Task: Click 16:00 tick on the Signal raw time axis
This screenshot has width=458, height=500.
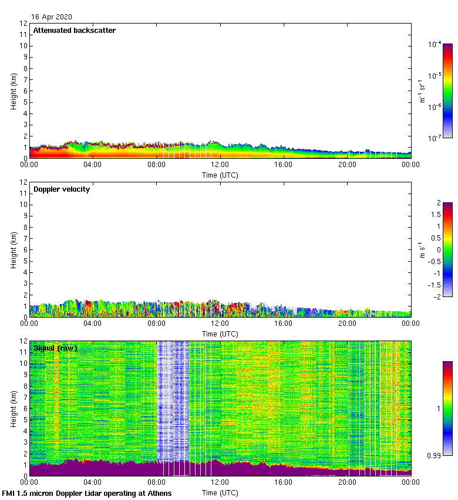Action: [284, 483]
